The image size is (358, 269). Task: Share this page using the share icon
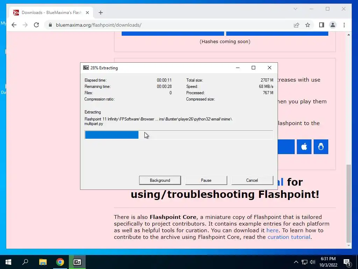click(x=296, y=25)
